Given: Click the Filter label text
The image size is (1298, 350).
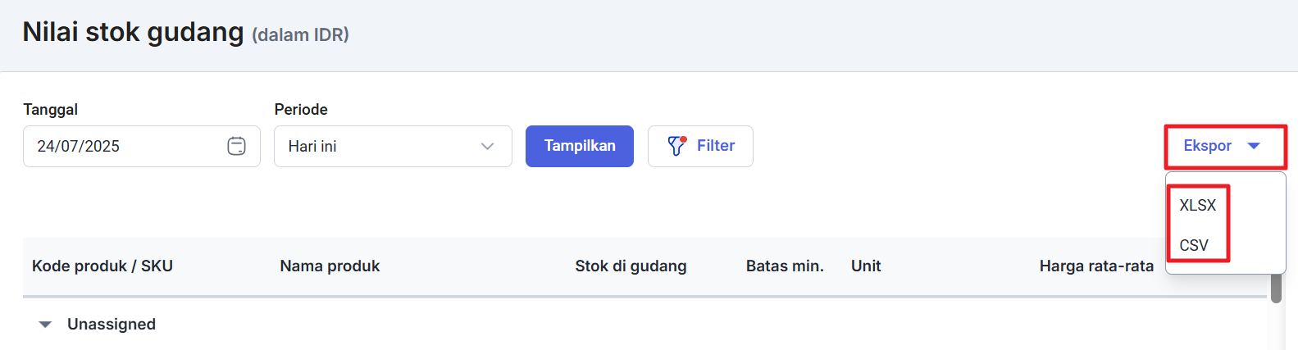Looking at the screenshot, I should click(715, 146).
